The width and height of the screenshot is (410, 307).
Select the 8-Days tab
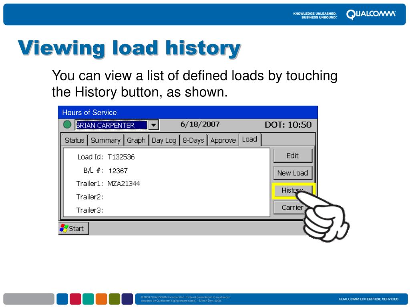tap(193, 140)
